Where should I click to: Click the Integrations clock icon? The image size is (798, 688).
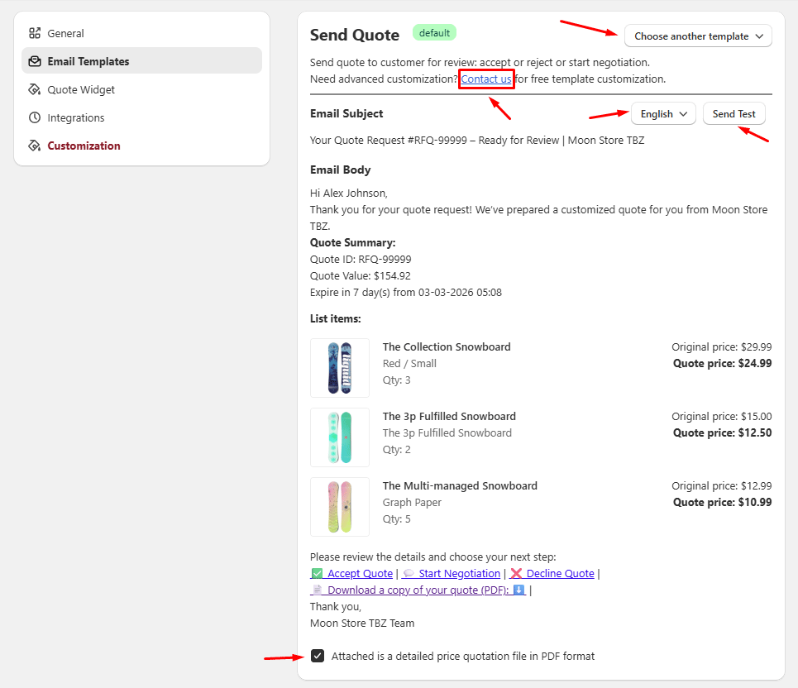(x=35, y=117)
